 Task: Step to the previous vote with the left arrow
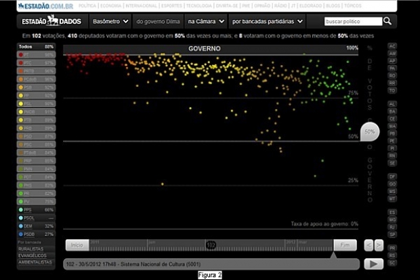pos(368,245)
